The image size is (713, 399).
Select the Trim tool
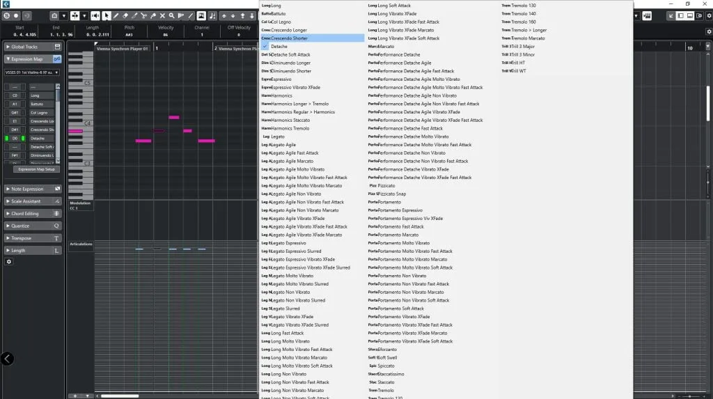[134, 15]
